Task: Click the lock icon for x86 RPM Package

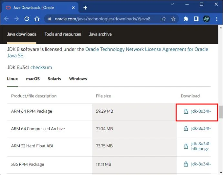Action: tap(186, 164)
